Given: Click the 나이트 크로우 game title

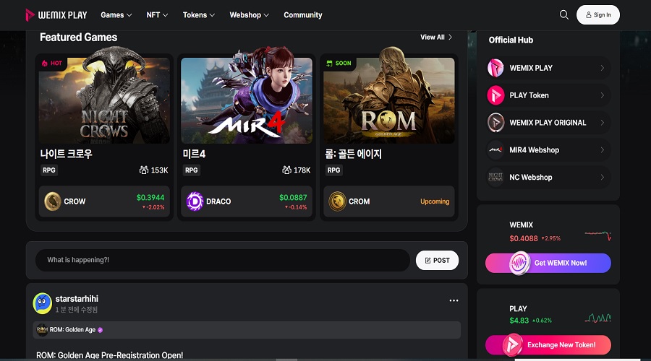Looking at the screenshot, I should pos(67,155).
